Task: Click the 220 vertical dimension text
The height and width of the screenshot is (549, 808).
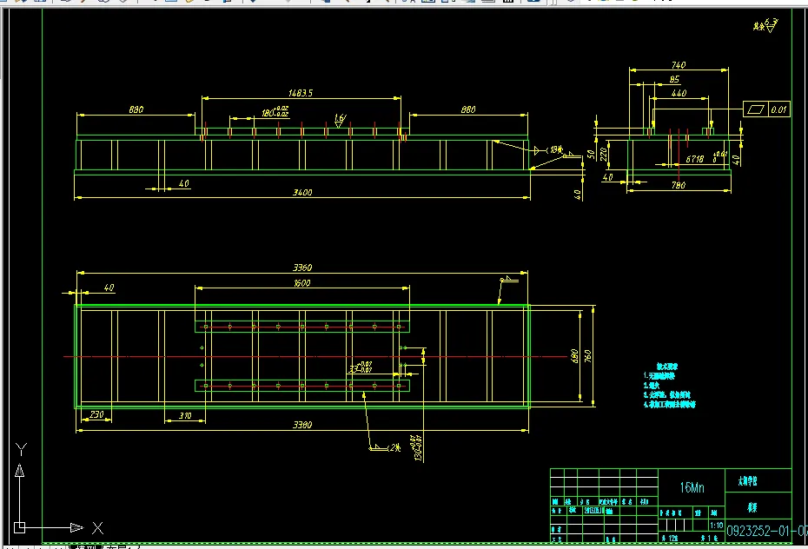Action: (x=604, y=154)
